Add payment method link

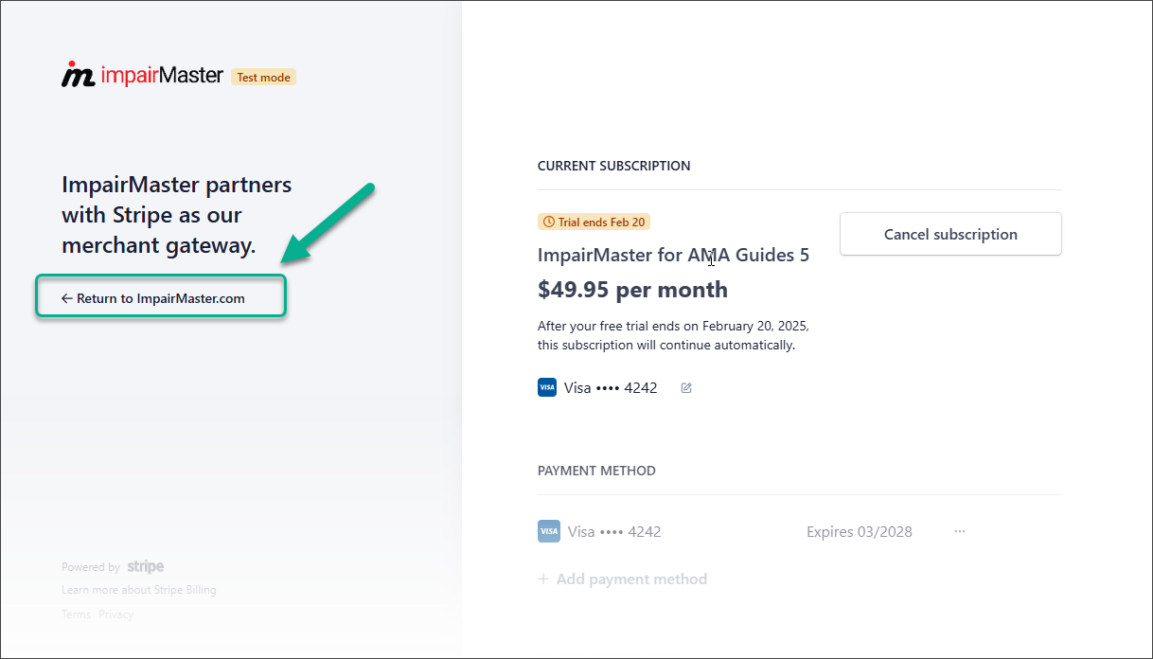point(623,579)
